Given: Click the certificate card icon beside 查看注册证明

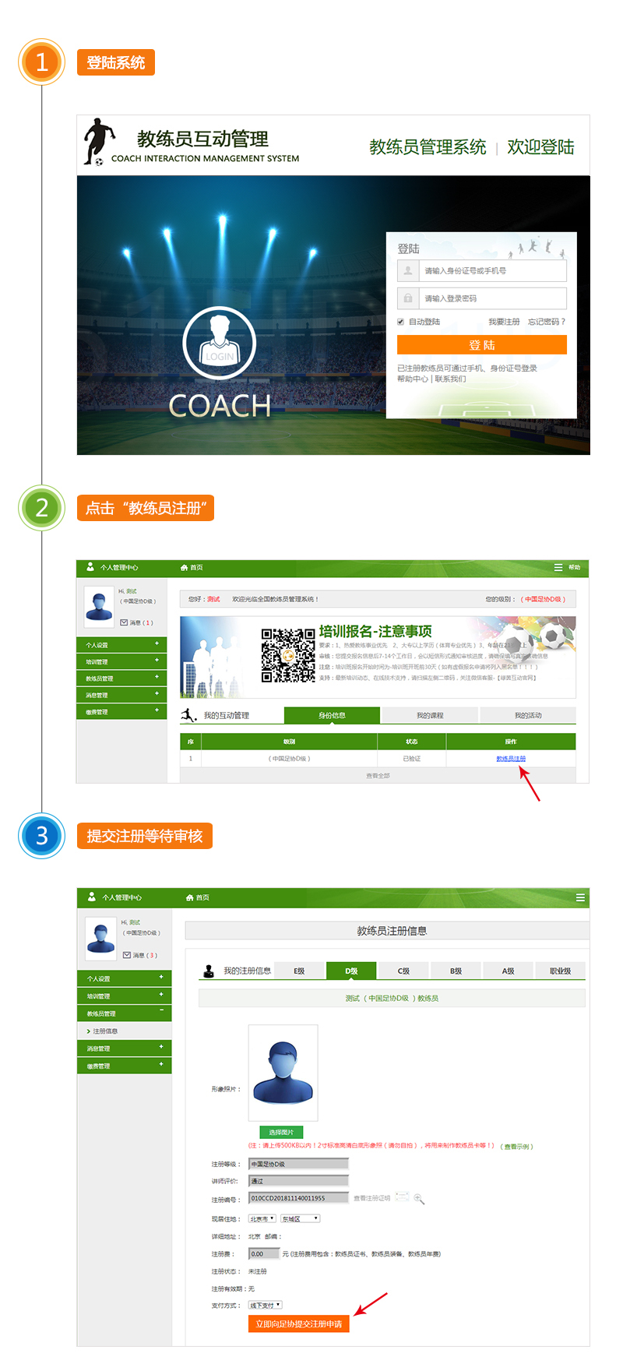Looking at the screenshot, I should coord(402,1197).
